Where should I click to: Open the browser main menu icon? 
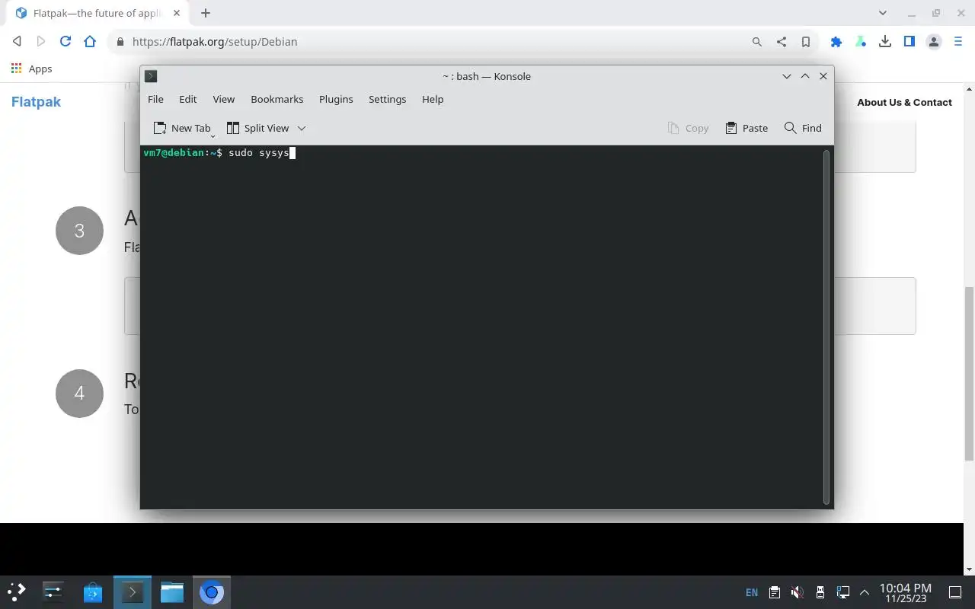pos(958,42)
